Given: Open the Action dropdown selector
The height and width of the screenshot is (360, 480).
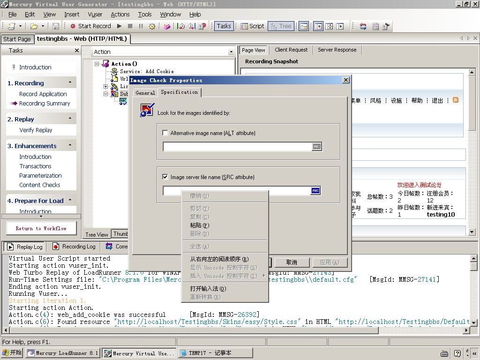Looking at the screenshot, I should tap(231, 52).
